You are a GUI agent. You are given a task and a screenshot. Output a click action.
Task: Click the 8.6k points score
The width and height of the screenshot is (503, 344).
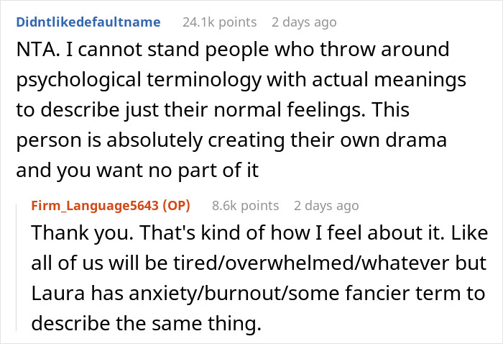click(245, 206)
